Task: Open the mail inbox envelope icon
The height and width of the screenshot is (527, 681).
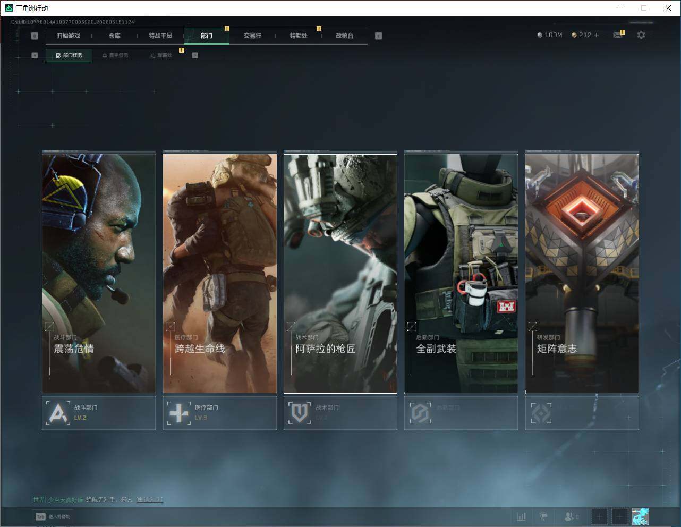Action: coord(617,35)
